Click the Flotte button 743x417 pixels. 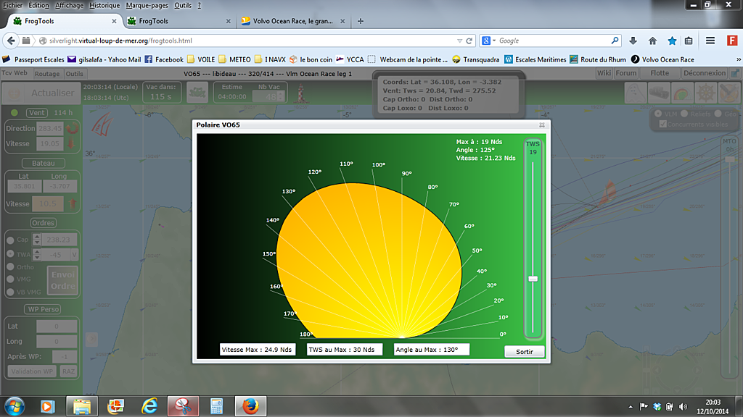click(x=660, y=73)
